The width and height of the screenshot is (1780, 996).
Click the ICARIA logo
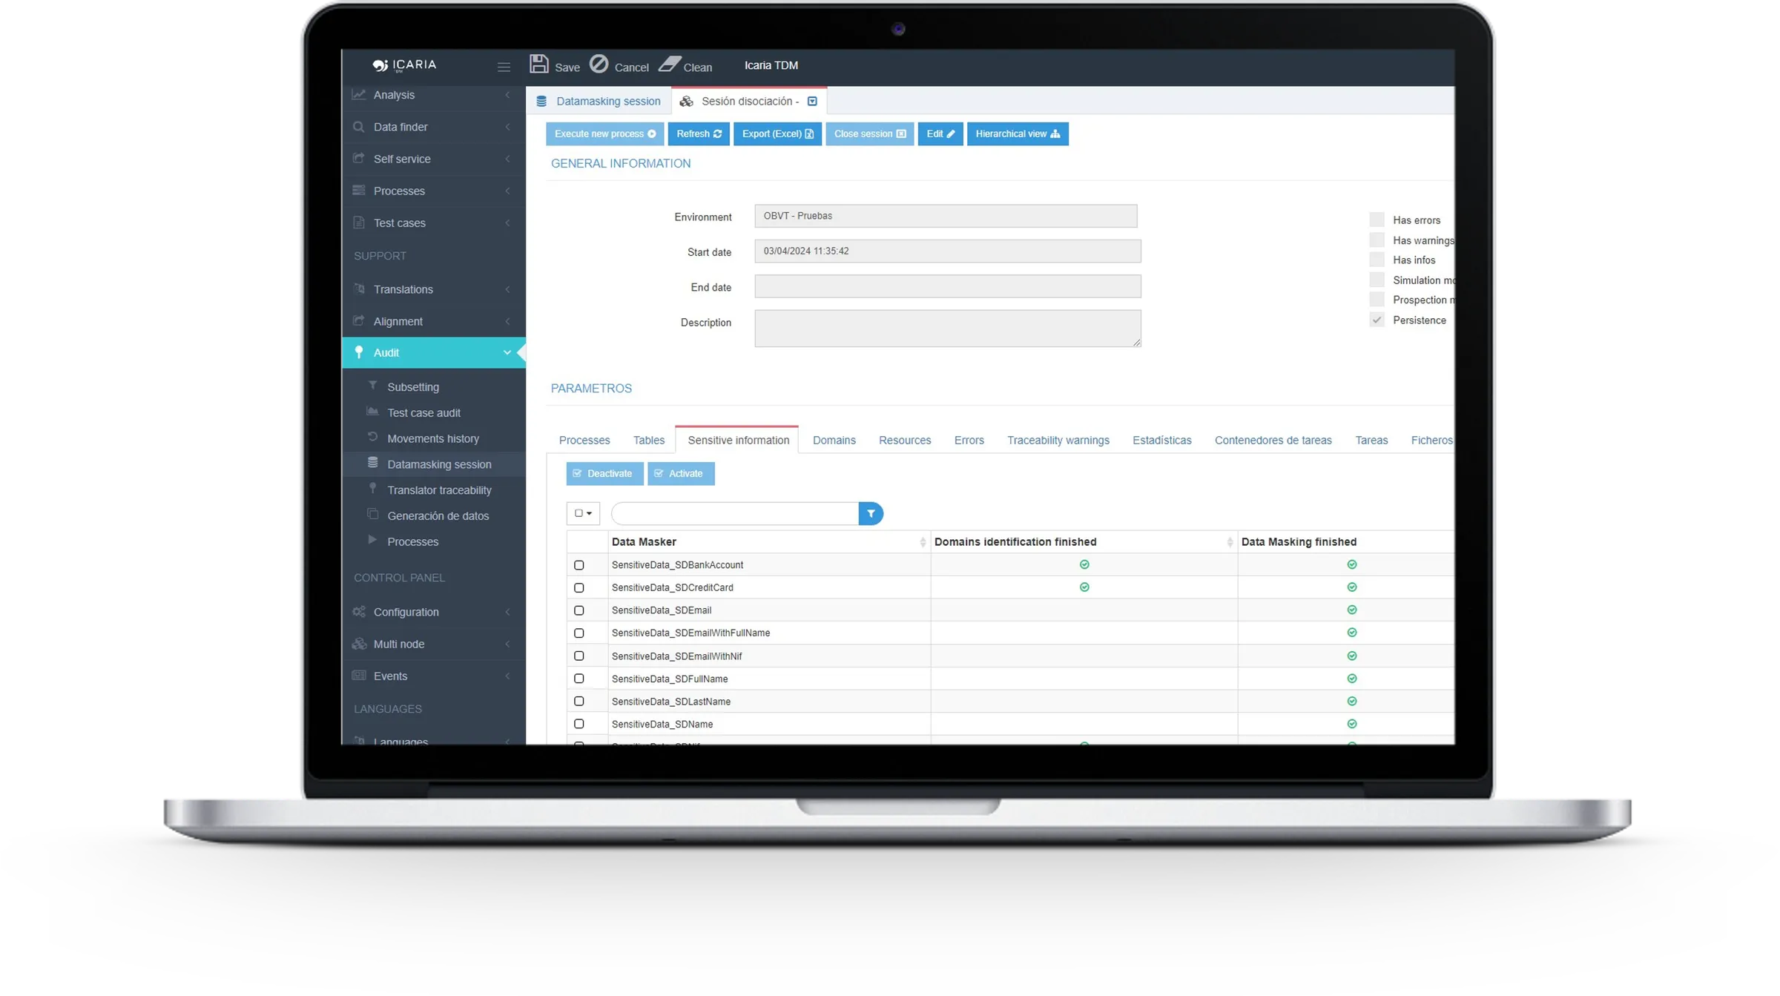[x=405, y=65]
